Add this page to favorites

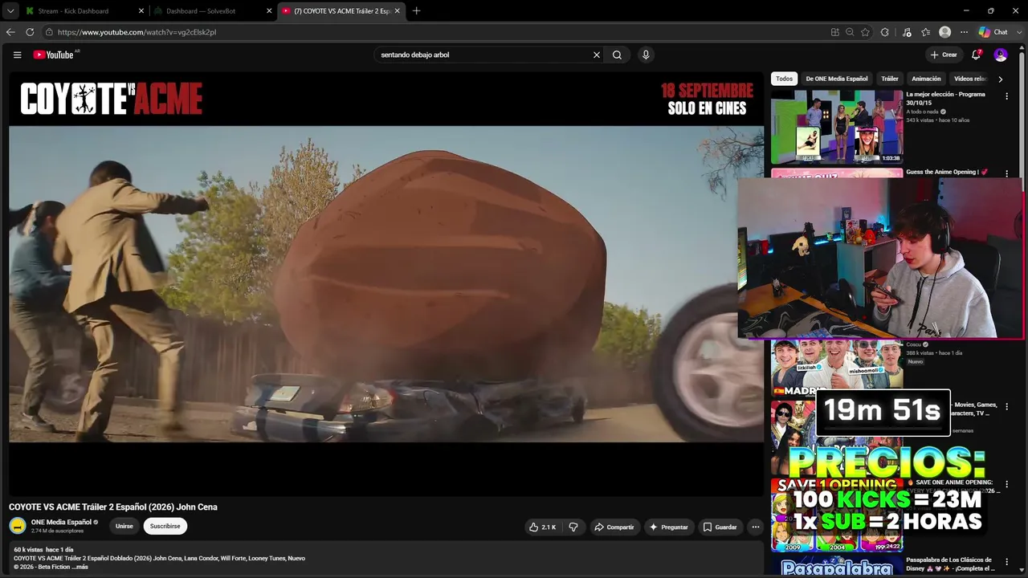tap(865, 32)
